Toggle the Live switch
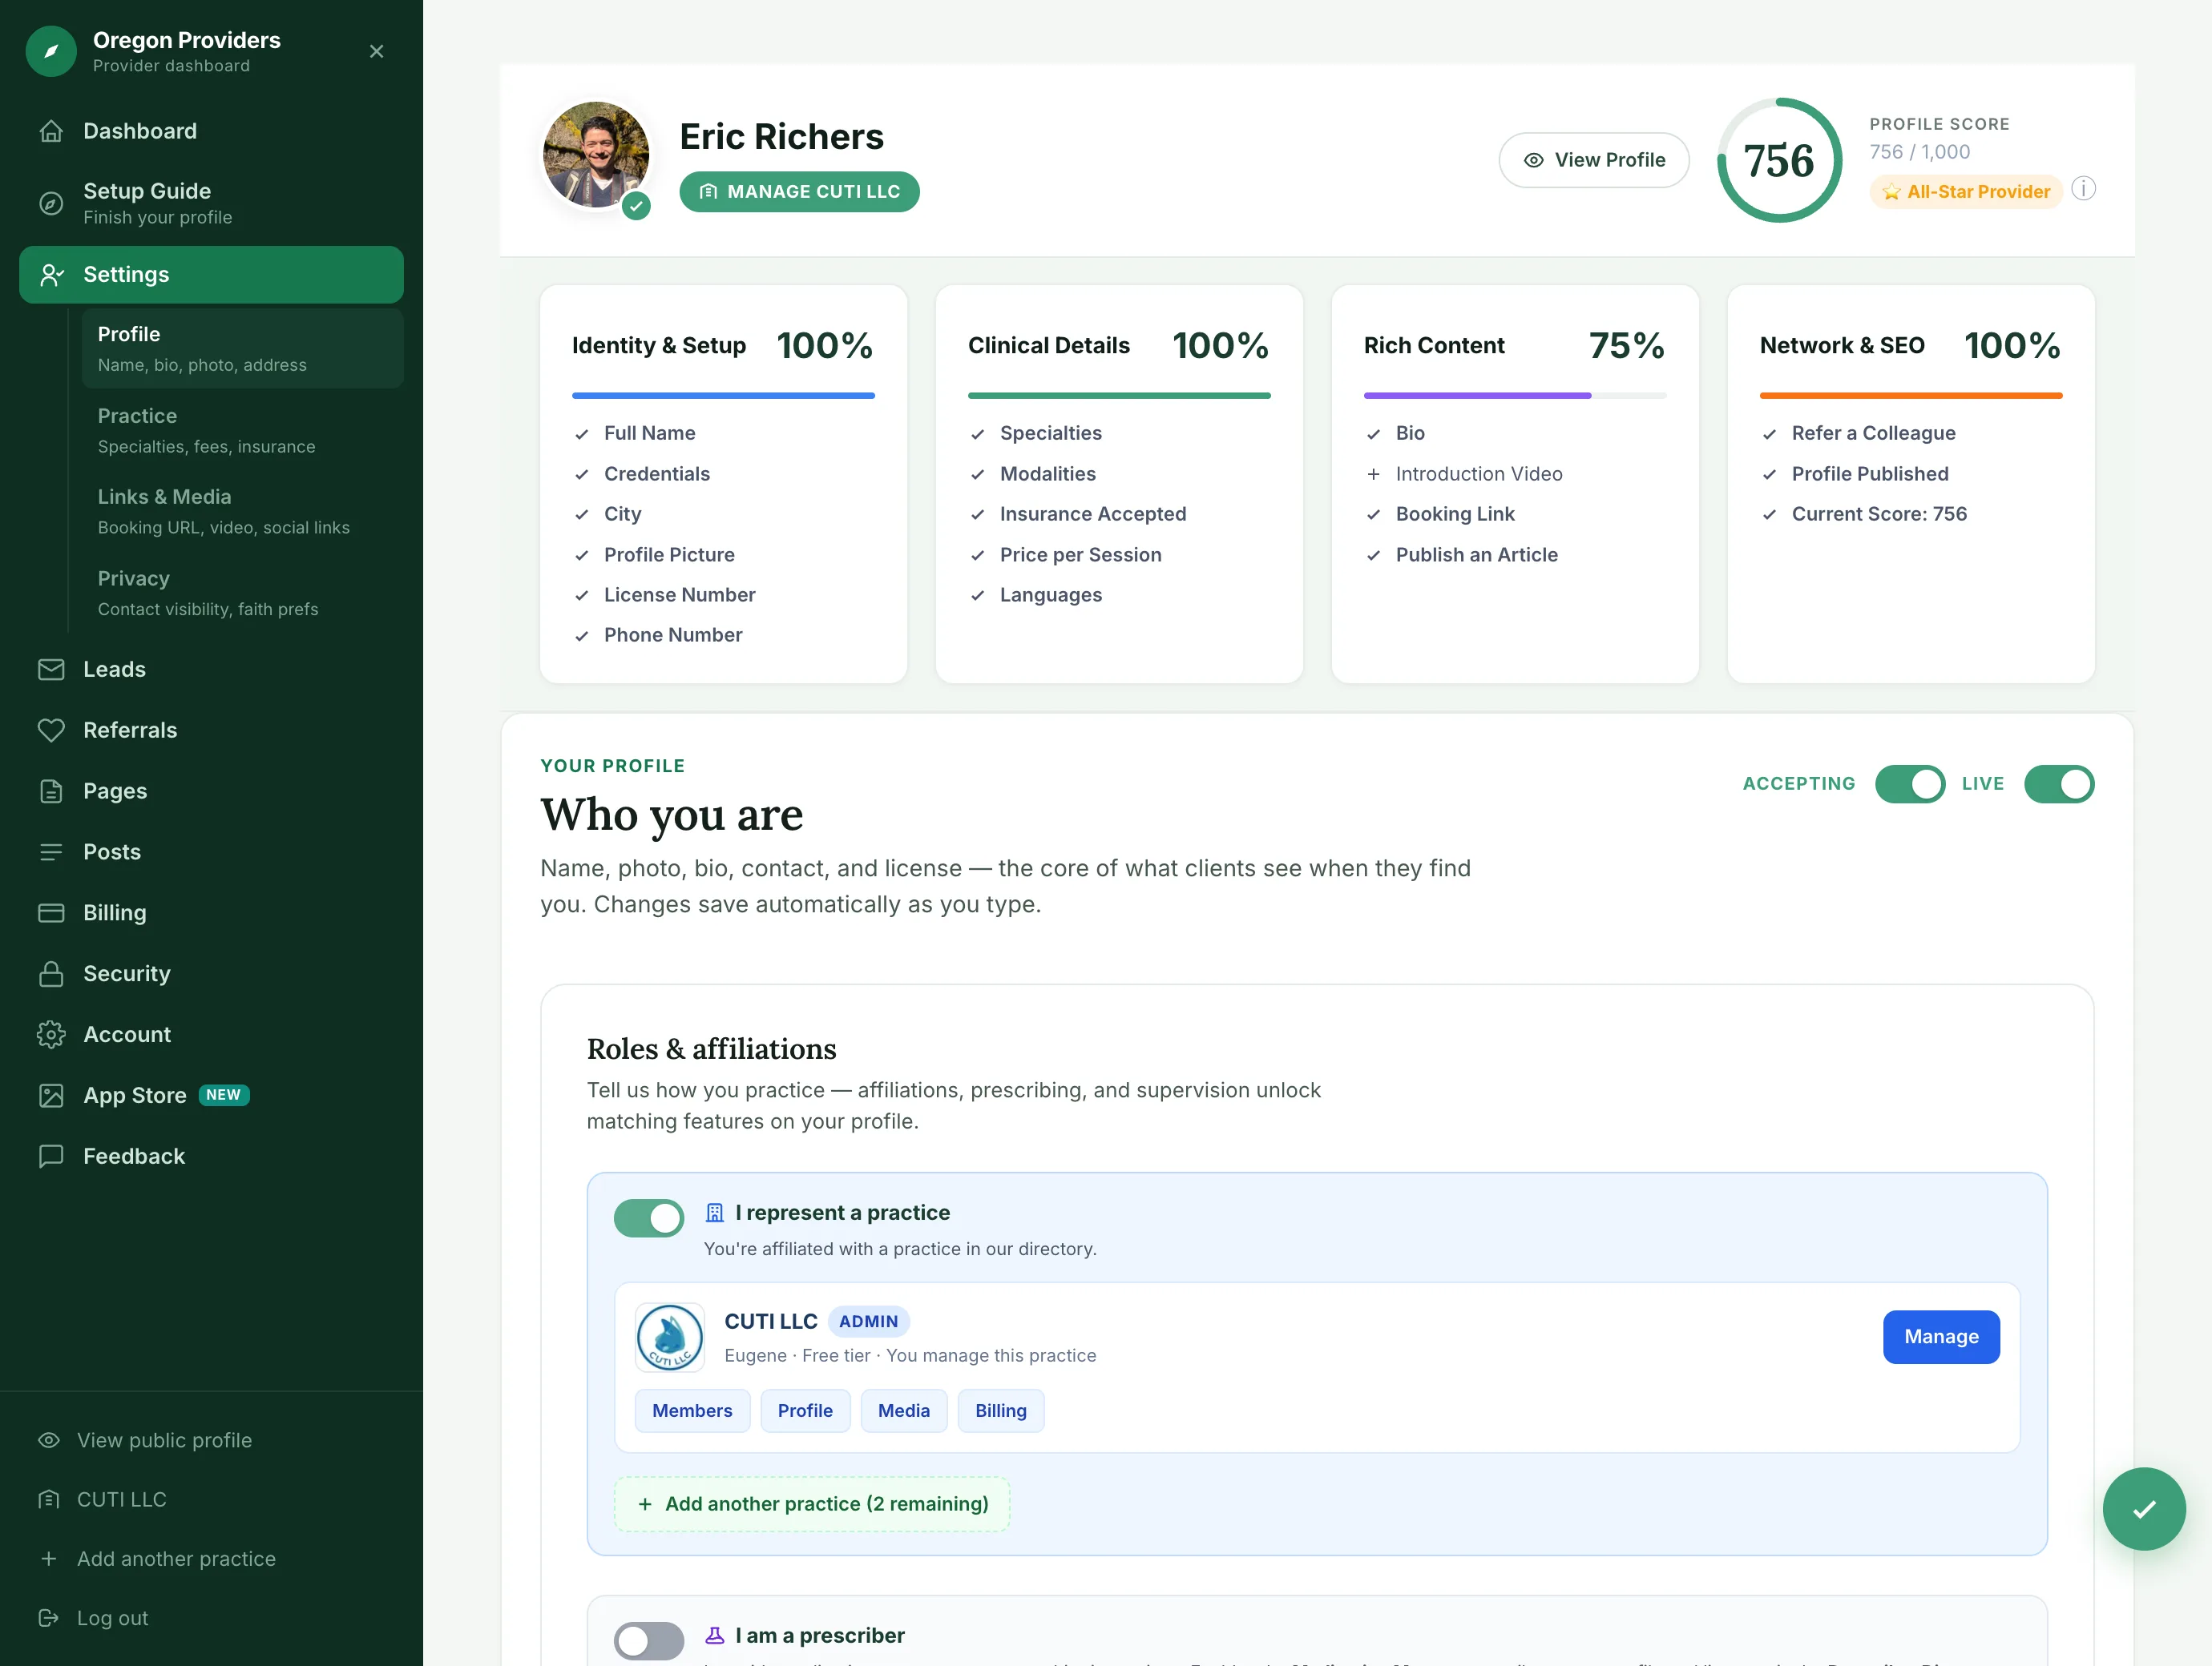The image size is (2212, 1666). 2059,784
